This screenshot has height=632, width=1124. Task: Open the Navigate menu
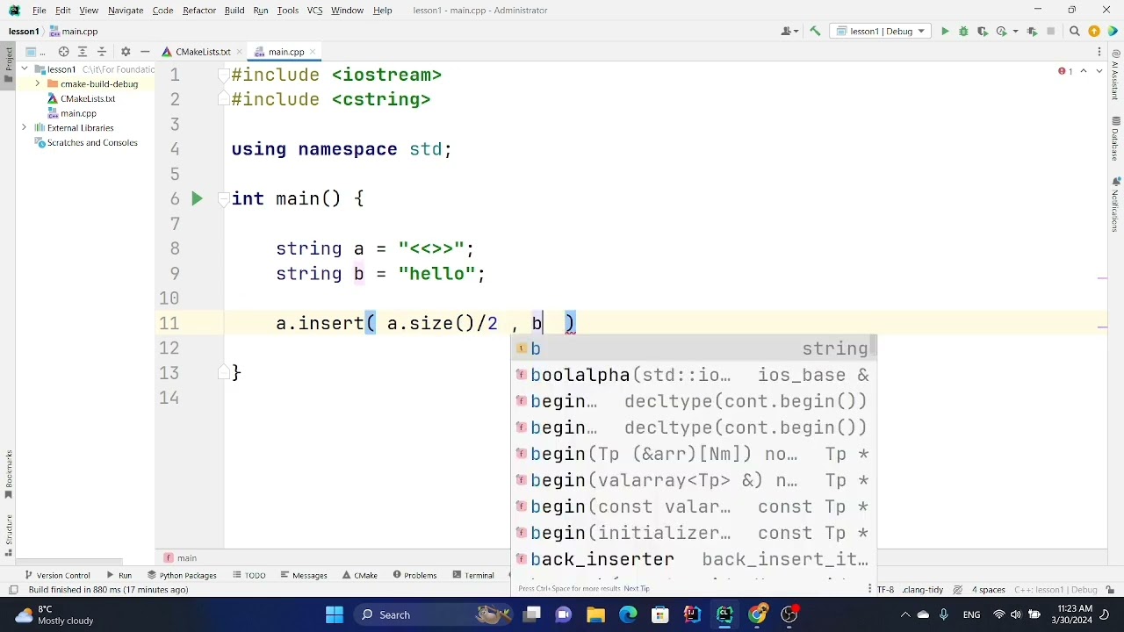126,11
